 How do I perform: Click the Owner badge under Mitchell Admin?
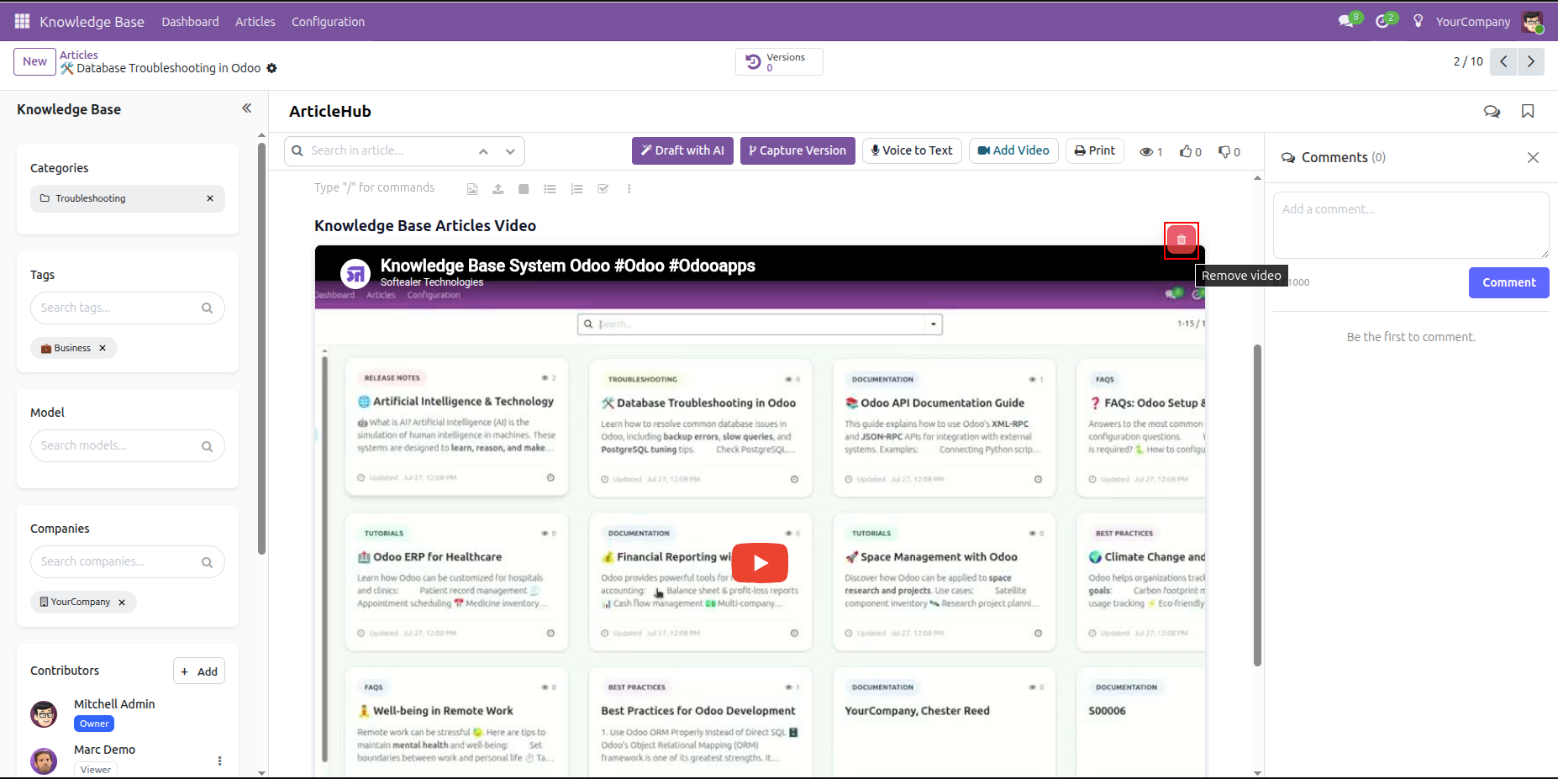pos(94,724)
